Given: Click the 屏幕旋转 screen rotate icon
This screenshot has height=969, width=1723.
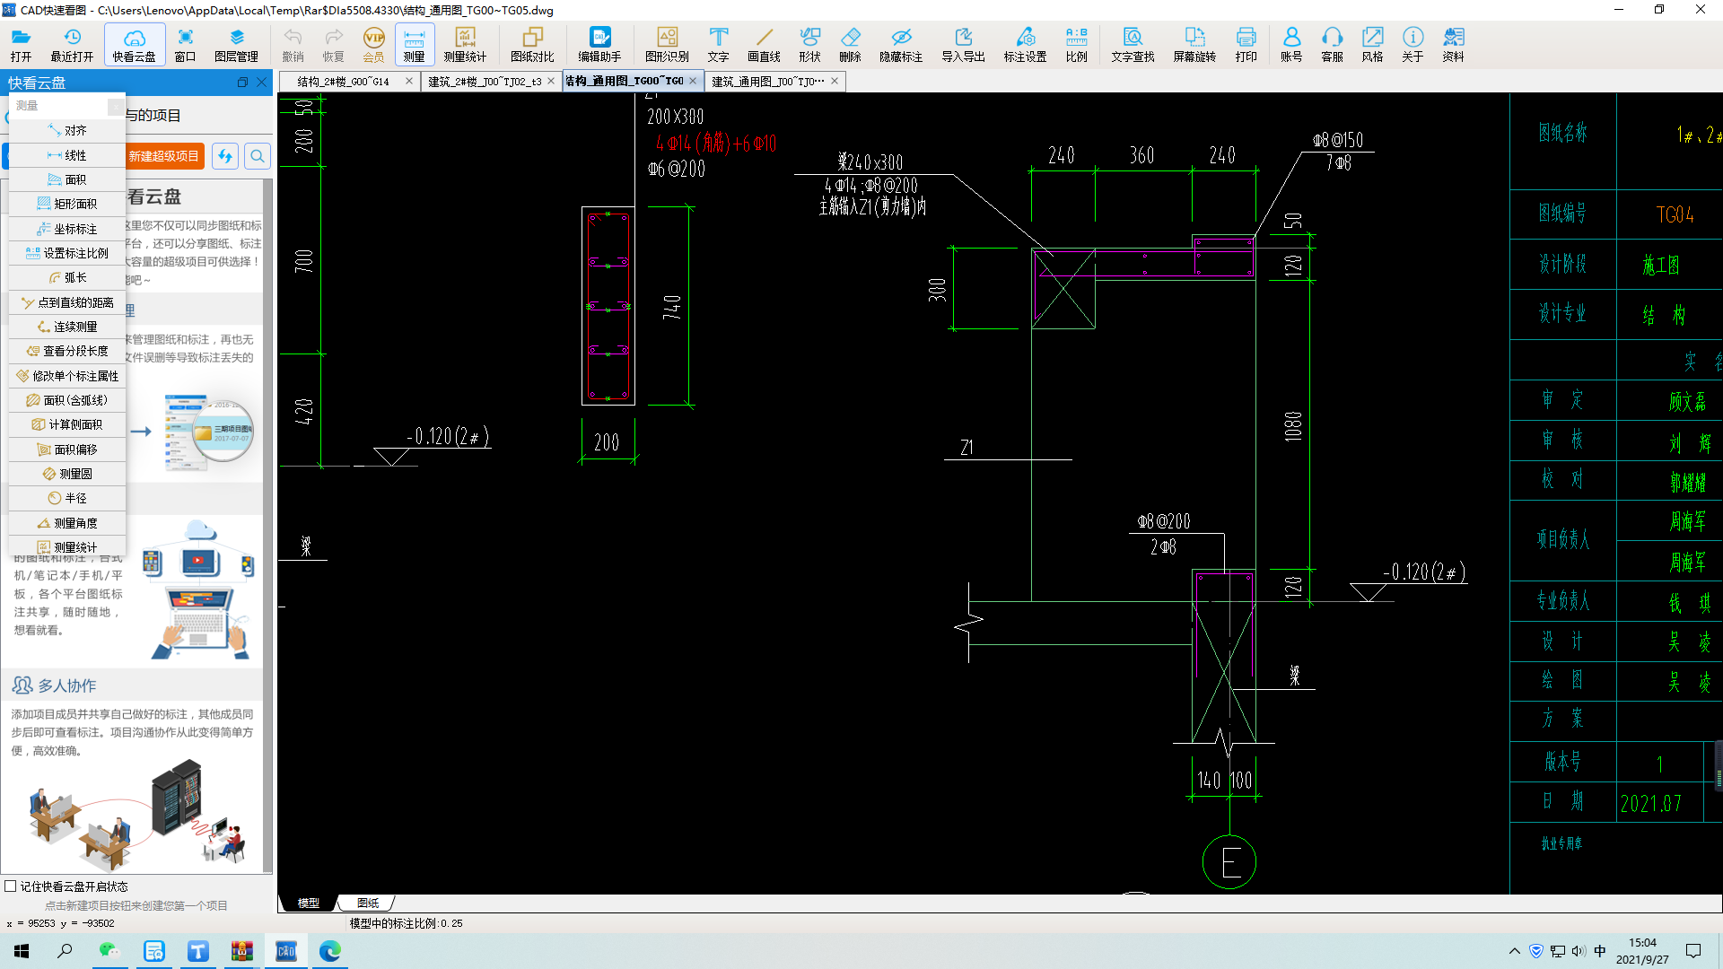Looking at the screenshot, I should [x=1194, y=44].
